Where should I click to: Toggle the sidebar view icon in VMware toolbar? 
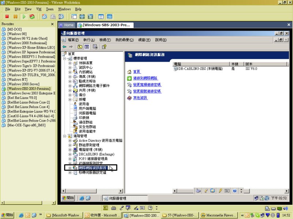(x=74, y=16)
